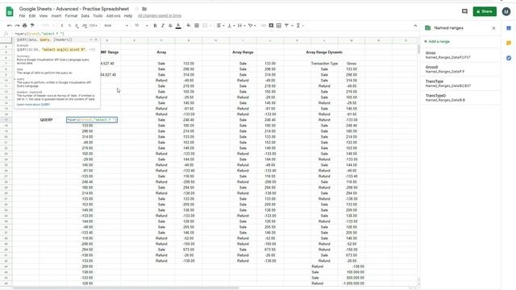Open the File menu
Image resolution: width=516 pixels, height=290 pixels.
22,16
